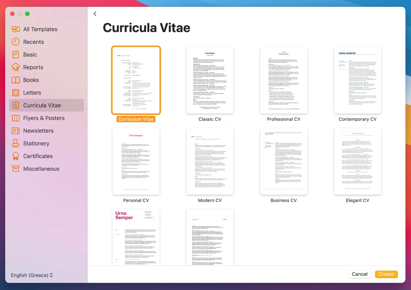
Task: Select the Elegant CV template thumbnail
Action: 358,161
